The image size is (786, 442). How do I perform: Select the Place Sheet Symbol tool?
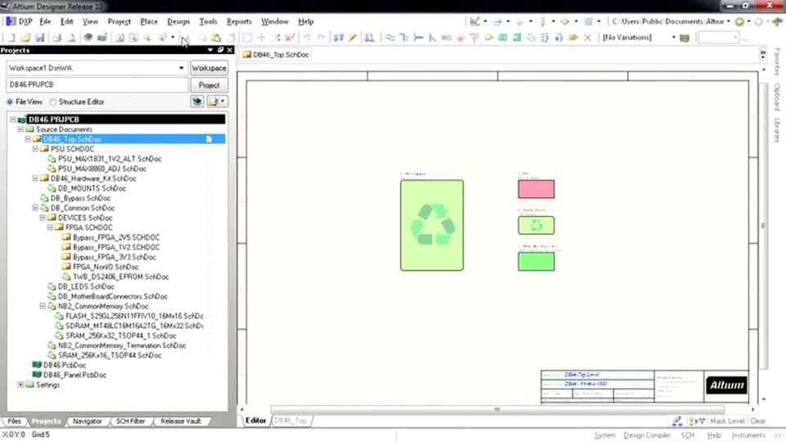(502, 38)
